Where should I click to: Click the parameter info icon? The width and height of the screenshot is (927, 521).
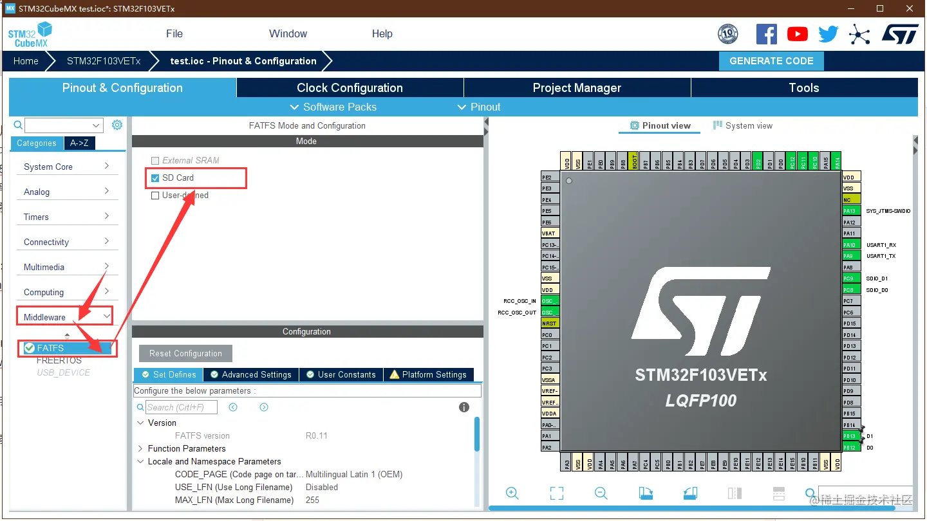464,407
